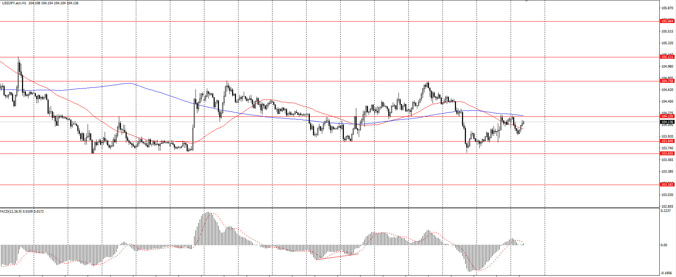The image size is (676, 277).
Task: Click the 105.870 value on price axis
Action: [x=667, y=8]
